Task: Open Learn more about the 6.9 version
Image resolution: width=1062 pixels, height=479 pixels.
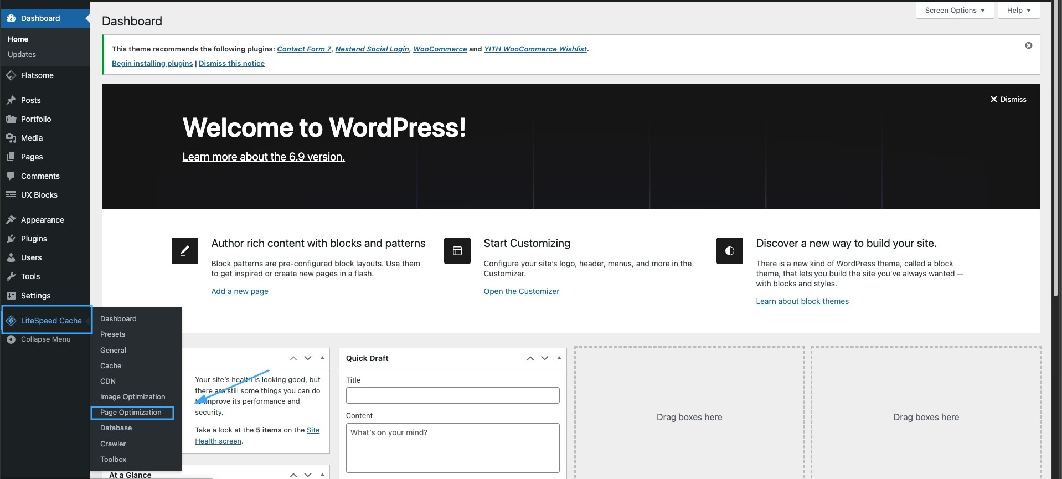Action: coord(264,157)
